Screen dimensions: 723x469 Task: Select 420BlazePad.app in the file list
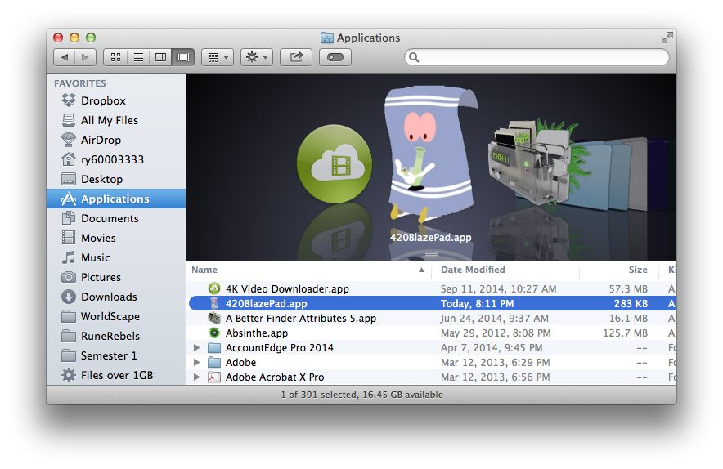pyautogui.click(x=432, y=304)
